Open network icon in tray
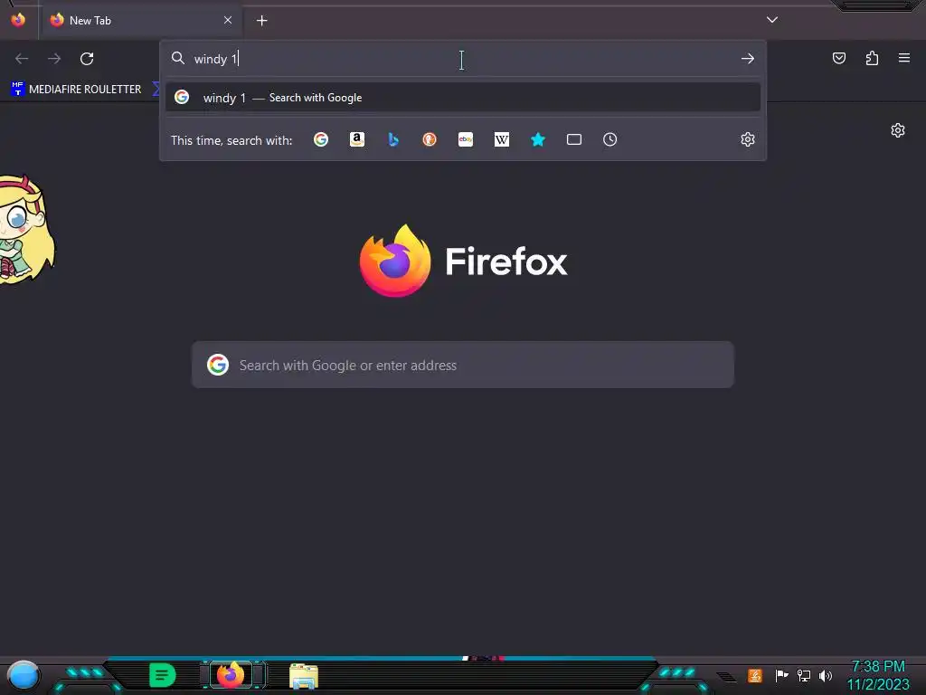The image size is (926, 695). pos(804,675)
